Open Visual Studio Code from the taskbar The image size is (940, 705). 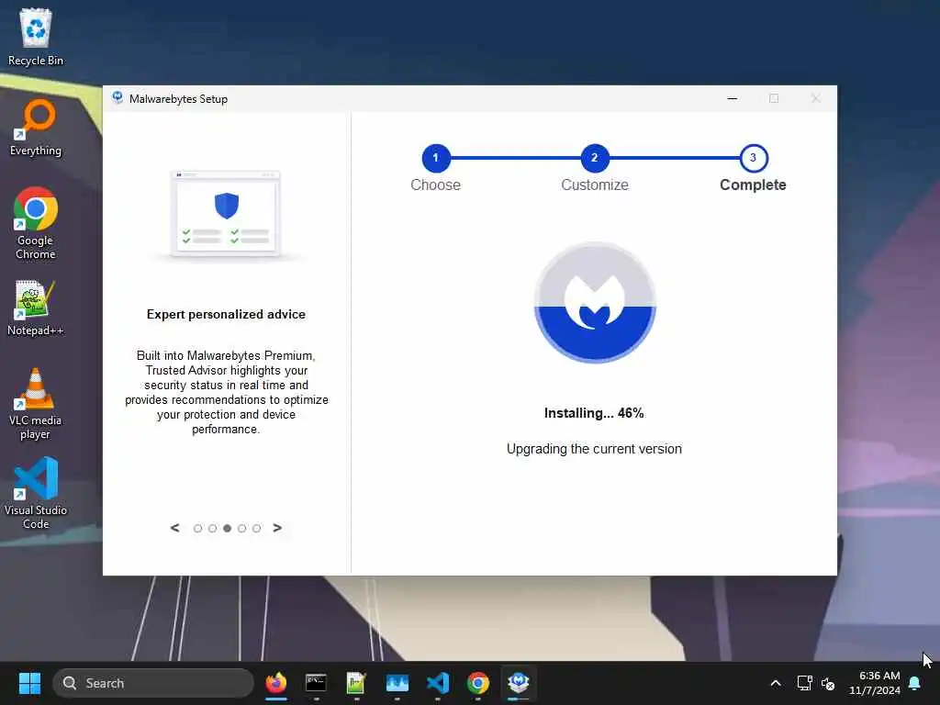[x=438, y=683]
